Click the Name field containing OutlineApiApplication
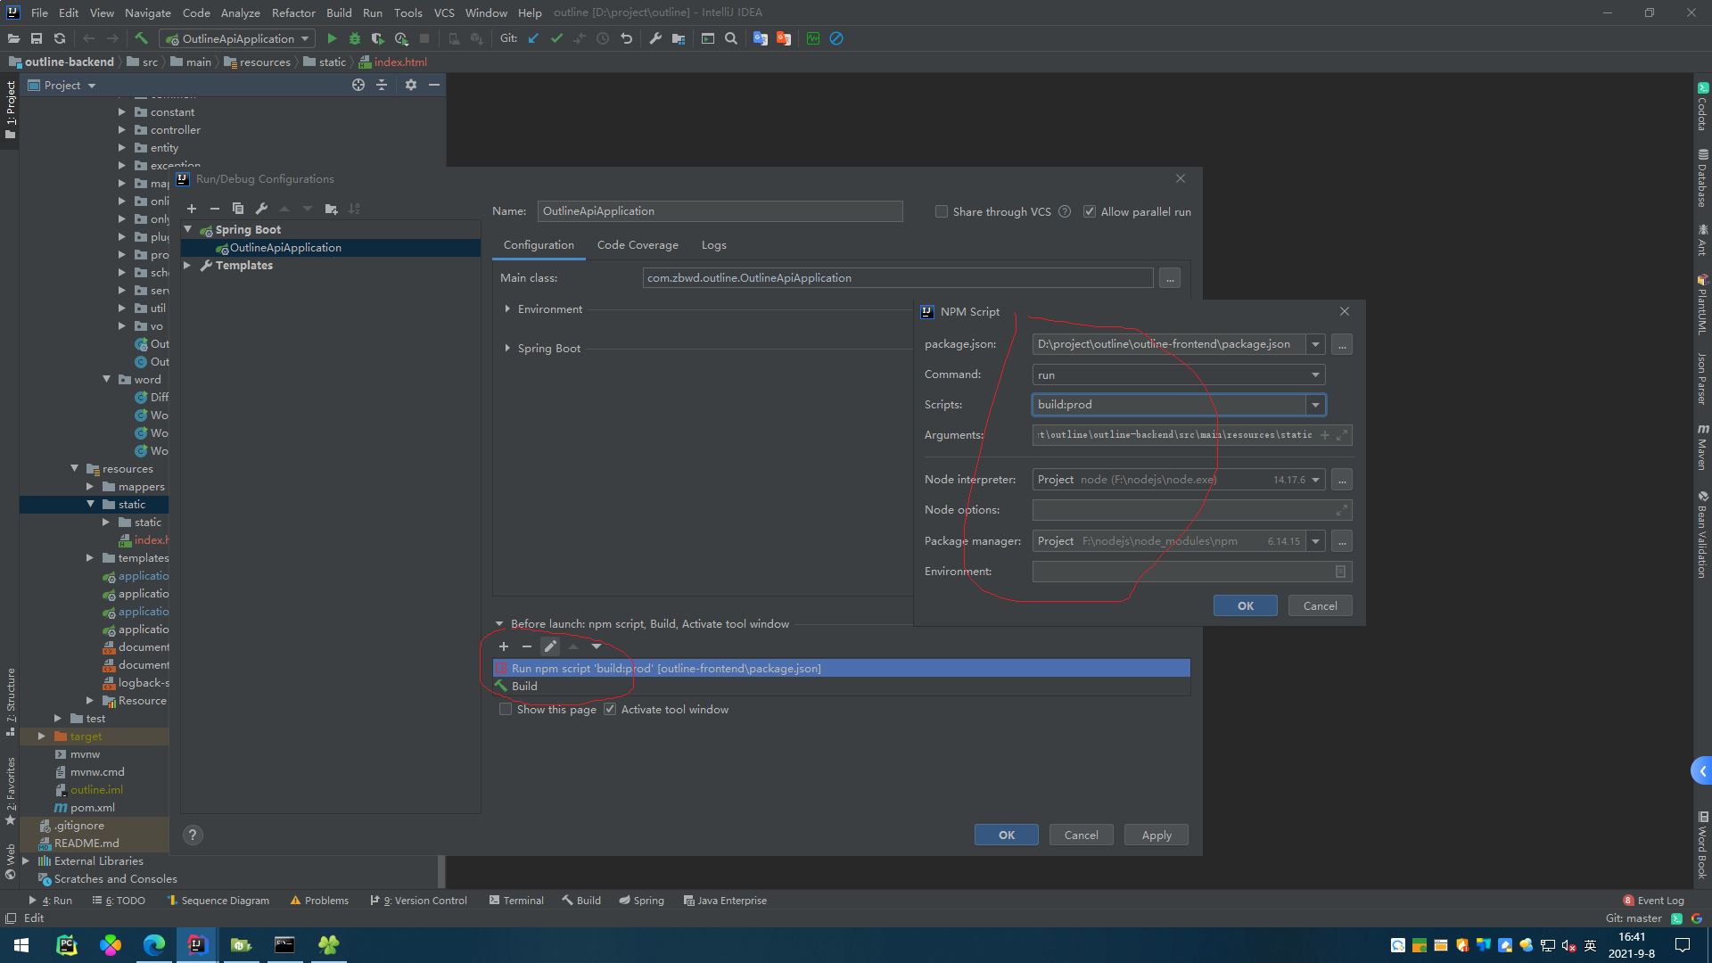 tap(720, 211)
